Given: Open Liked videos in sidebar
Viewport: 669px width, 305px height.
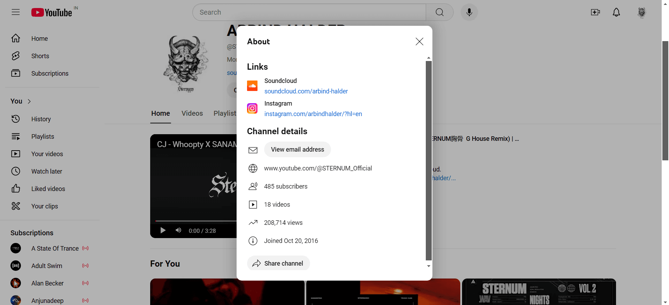Looking at the screenshot, I should click(x=52, y=189).
